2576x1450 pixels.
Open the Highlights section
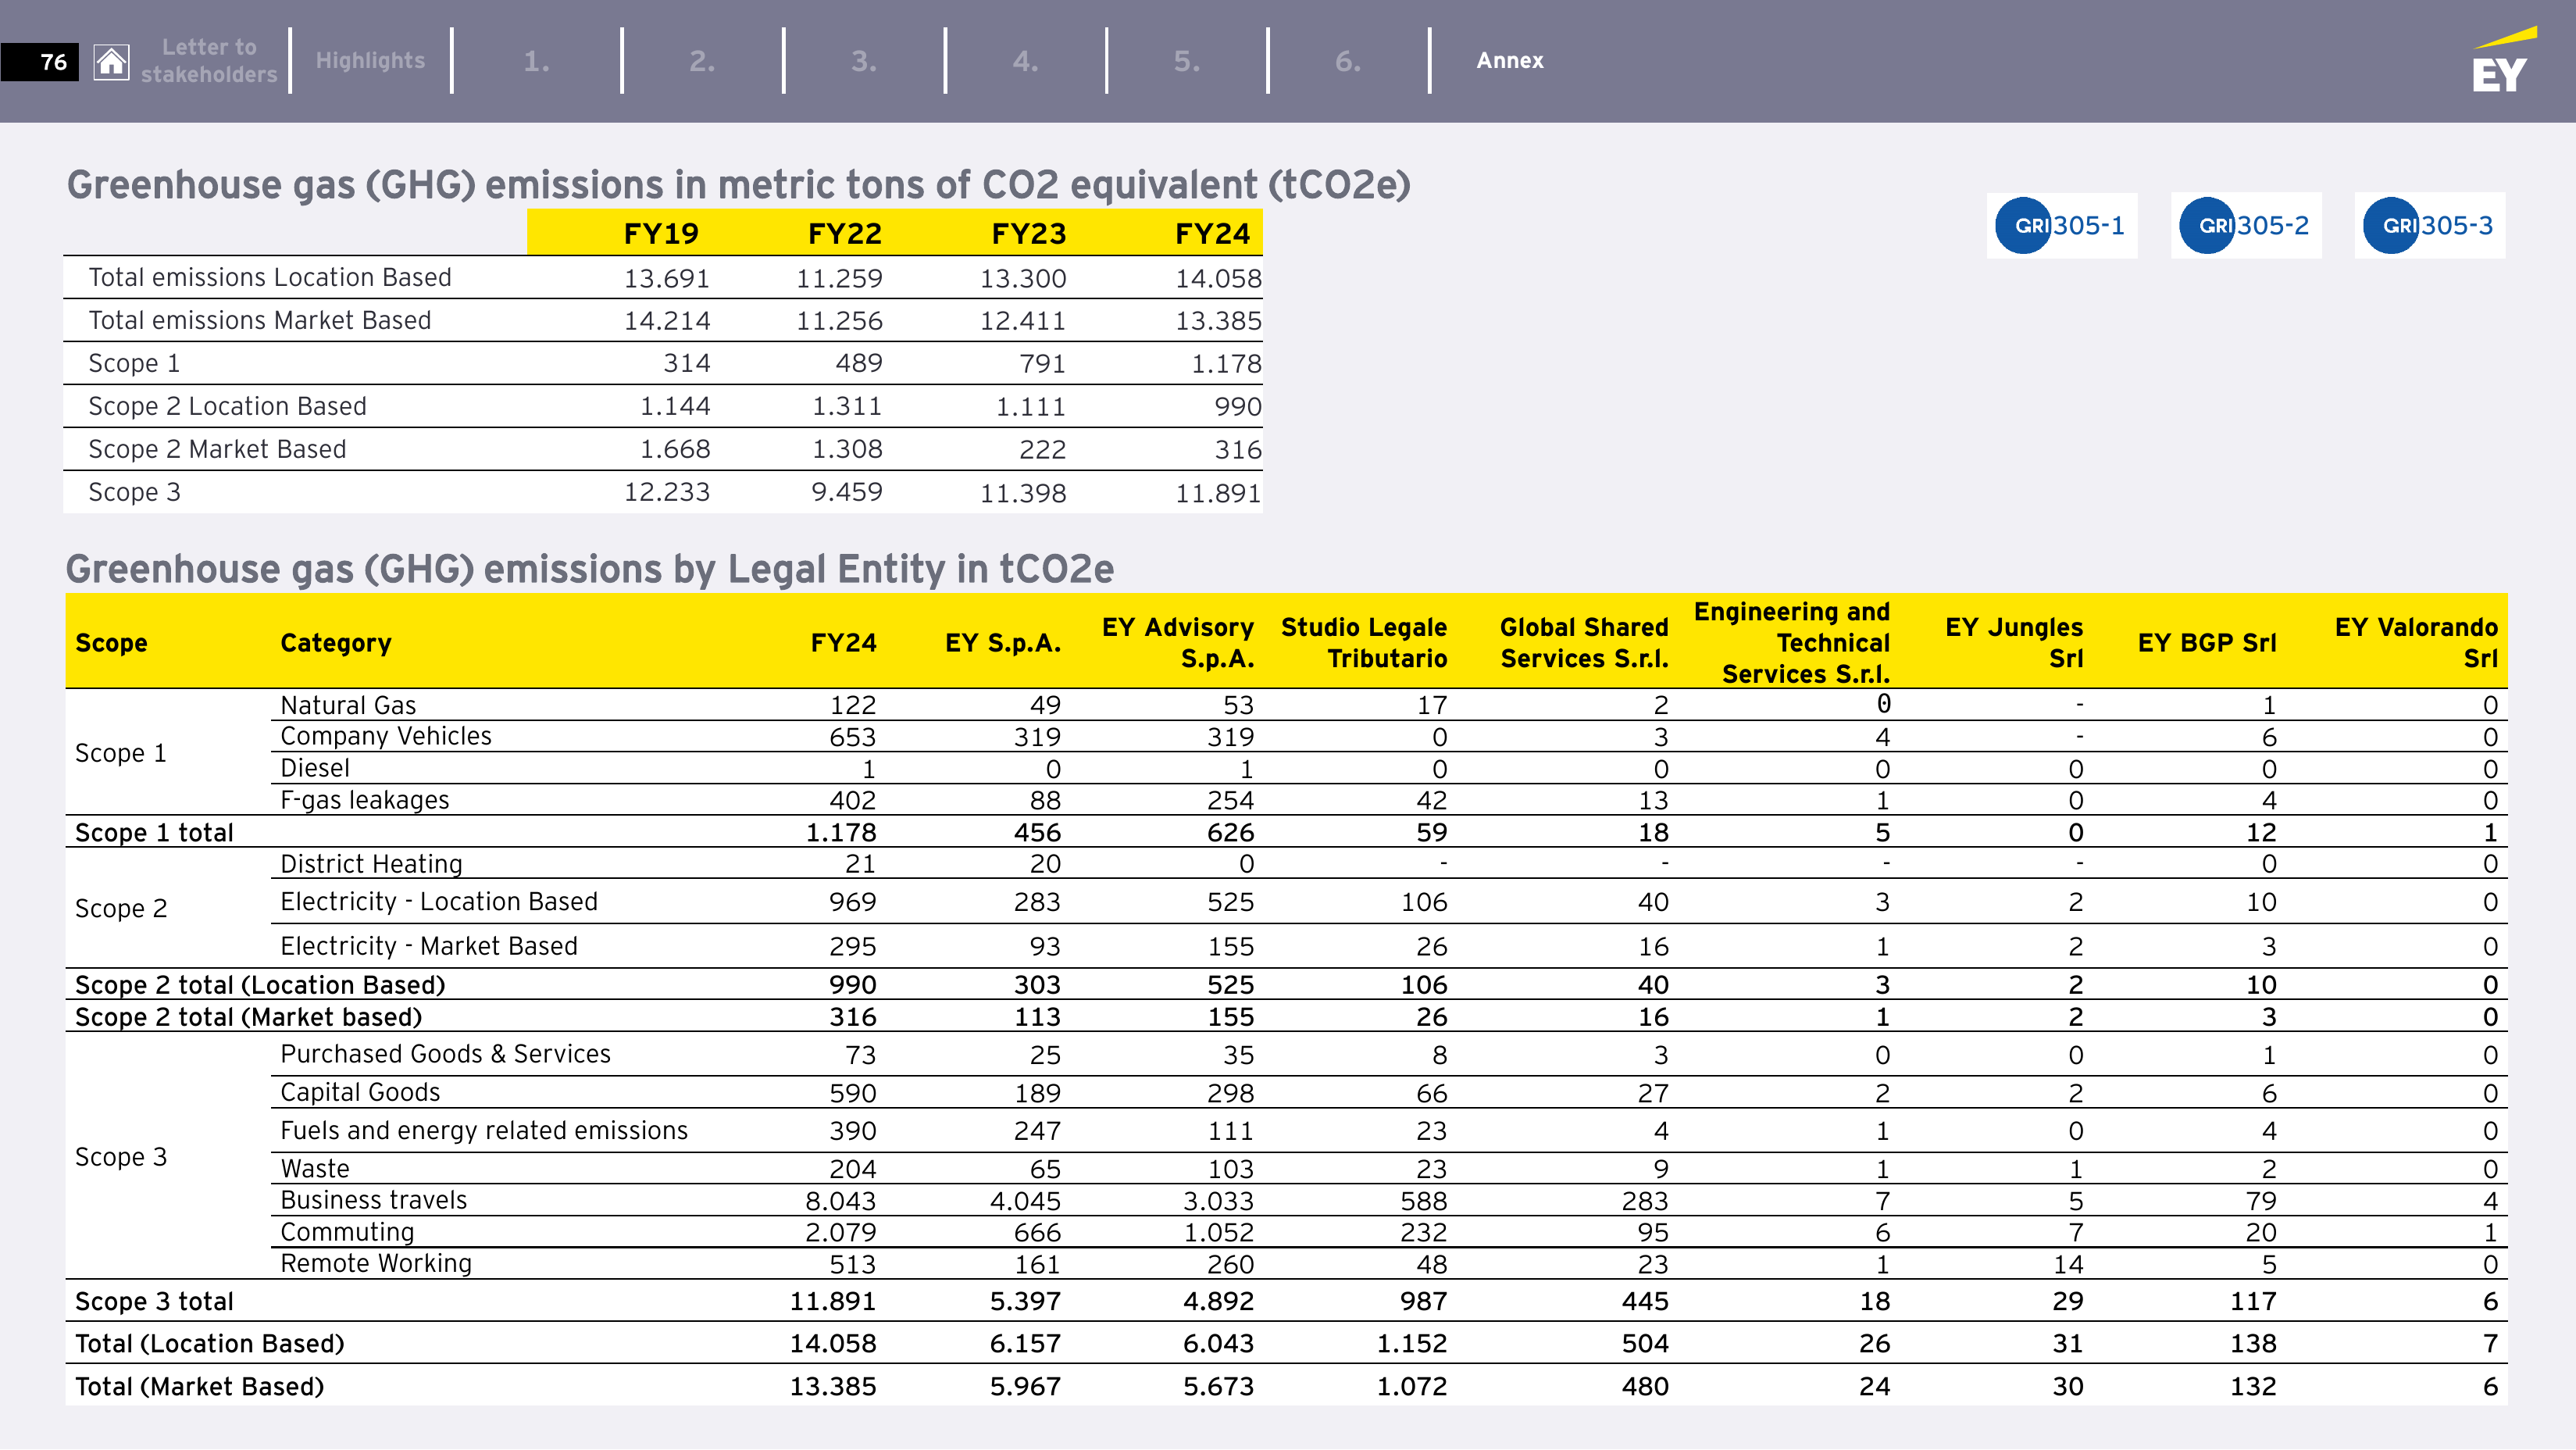point(370,61)
